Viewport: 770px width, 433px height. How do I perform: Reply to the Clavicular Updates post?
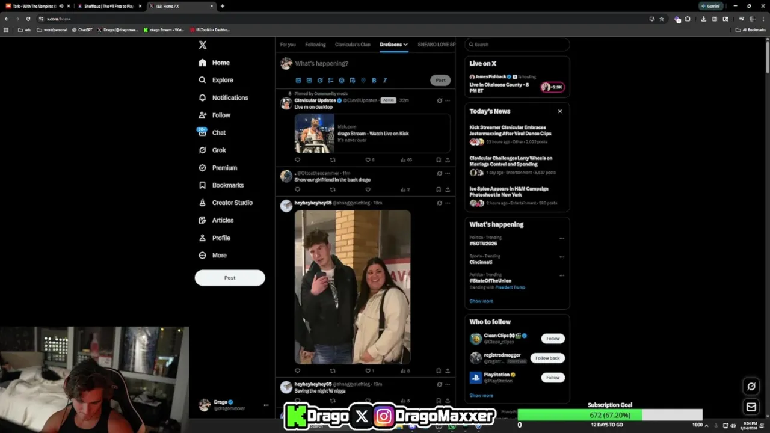pos(297,160)
